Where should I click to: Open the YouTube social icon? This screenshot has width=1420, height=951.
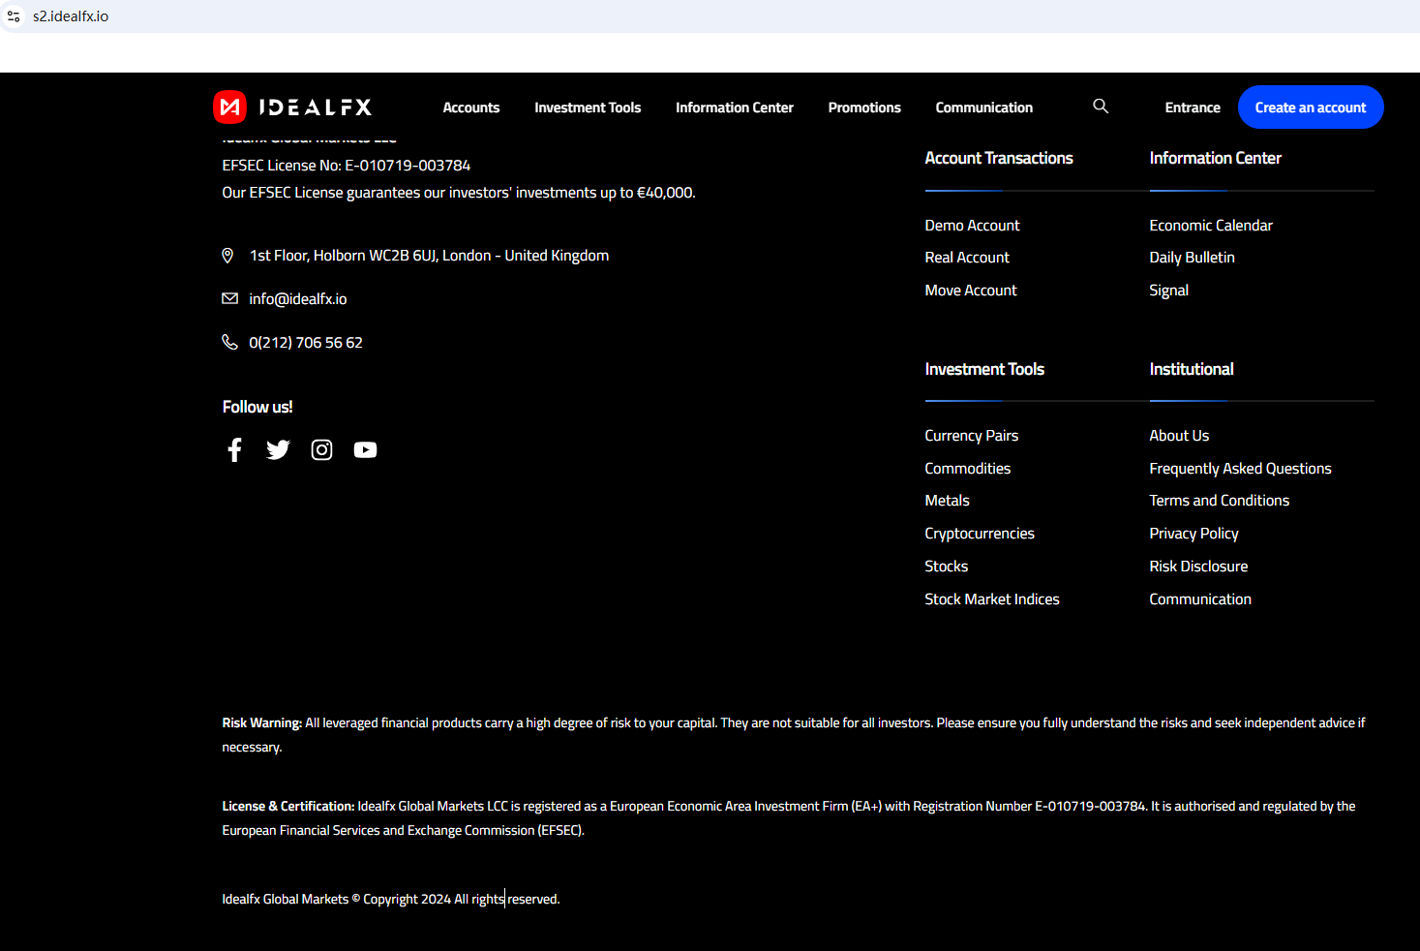[x=365, y=449]
